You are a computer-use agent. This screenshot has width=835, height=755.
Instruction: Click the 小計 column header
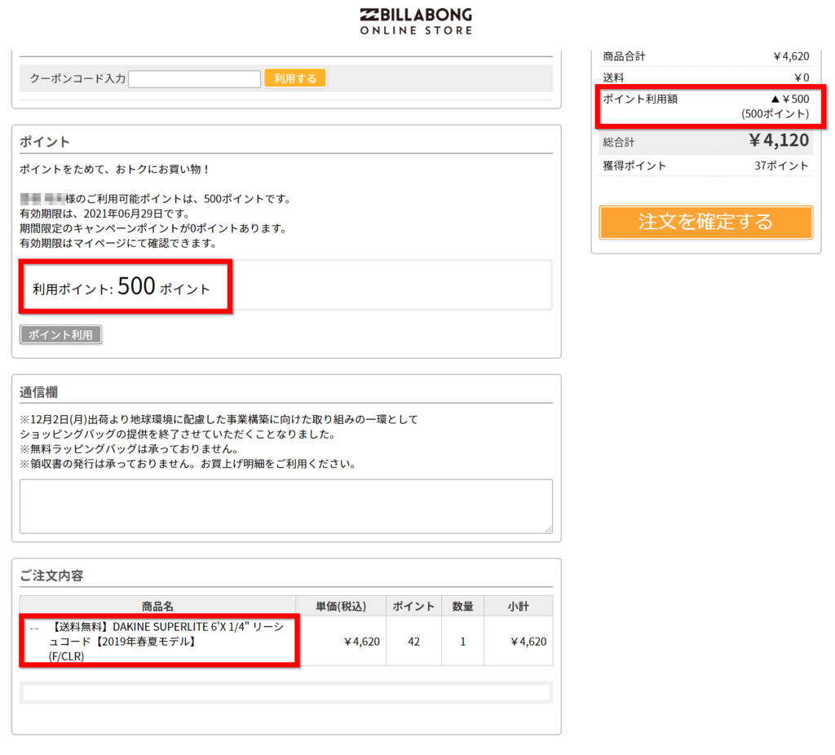(518, 607)
